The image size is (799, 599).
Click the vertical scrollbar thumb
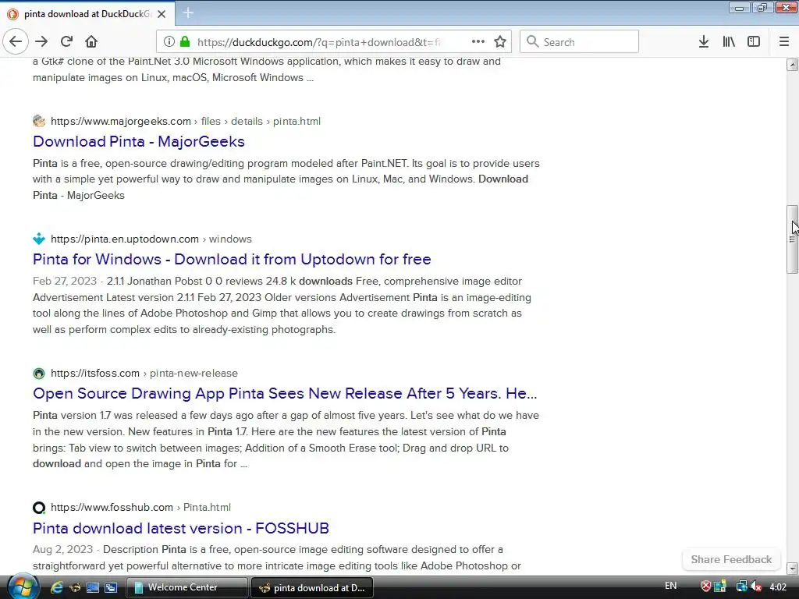click(x=792, y=239)
